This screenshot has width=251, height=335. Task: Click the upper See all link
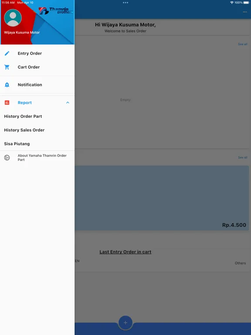(242, 44)
